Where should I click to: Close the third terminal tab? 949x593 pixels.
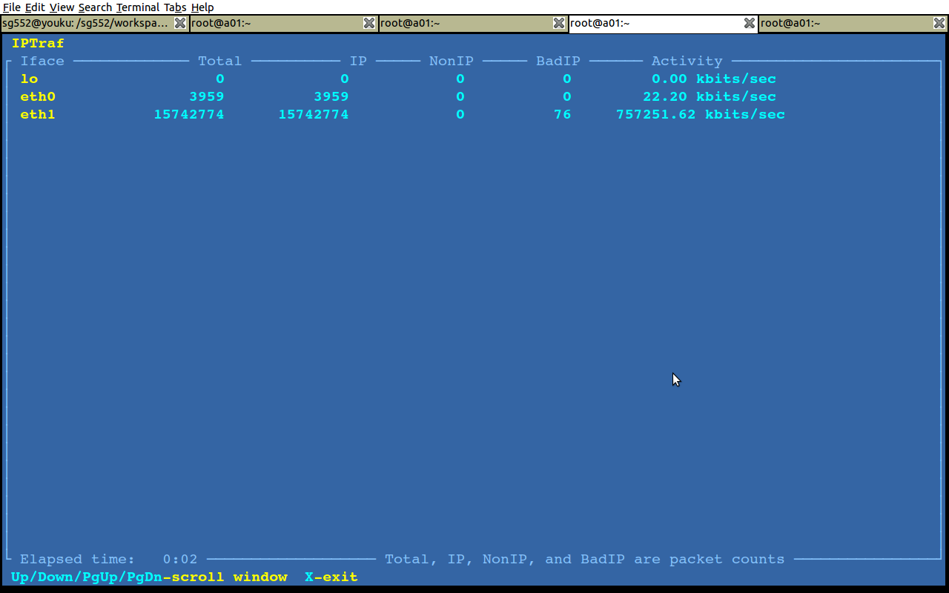pyautogui.click(x=559, y=23)
